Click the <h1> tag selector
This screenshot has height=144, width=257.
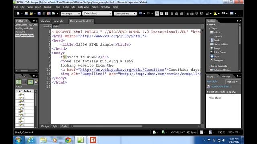[x=56, y=26]
